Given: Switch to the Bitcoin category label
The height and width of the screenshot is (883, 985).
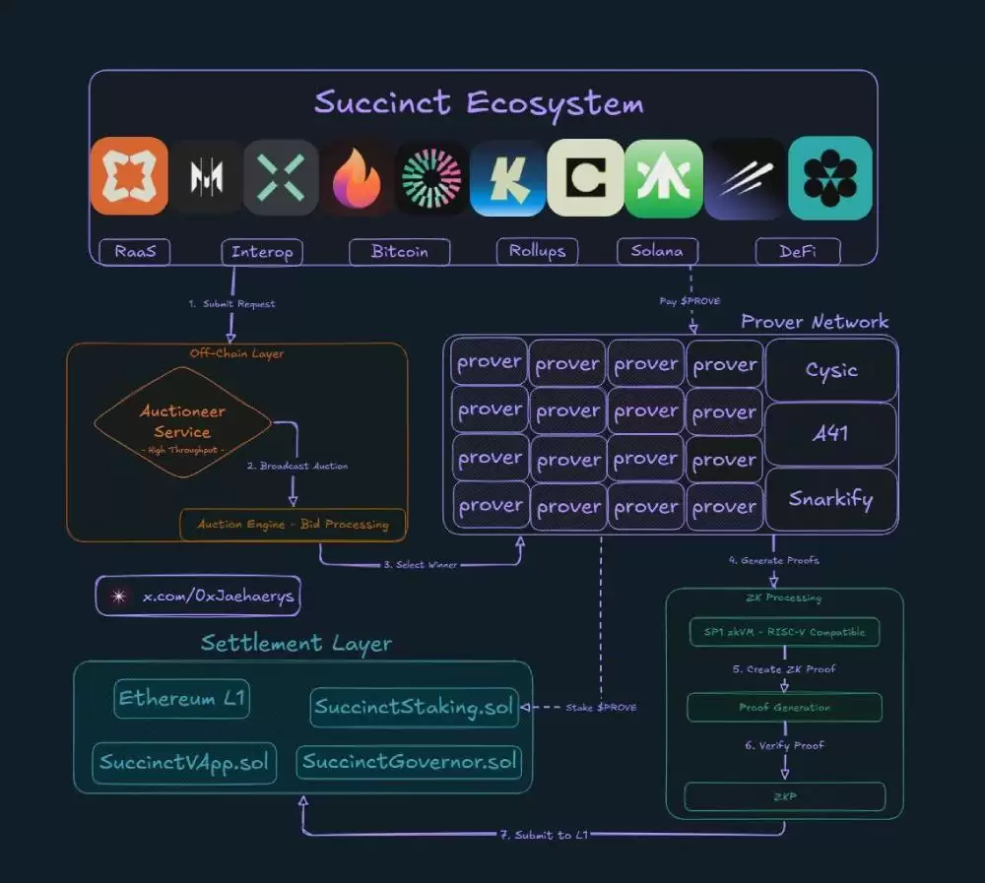Looking at the screenshot, I should pos(400,252).
